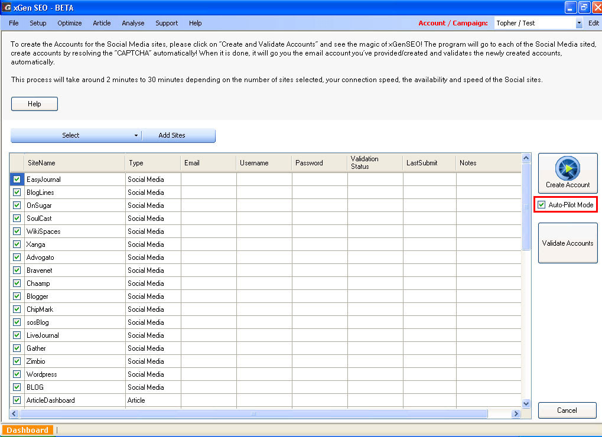Image resolution: width=602 pixels, height=437 pixels.
Task: Click the Validate Accounts button
Action: pyautogui.click(x=568, y=243)
